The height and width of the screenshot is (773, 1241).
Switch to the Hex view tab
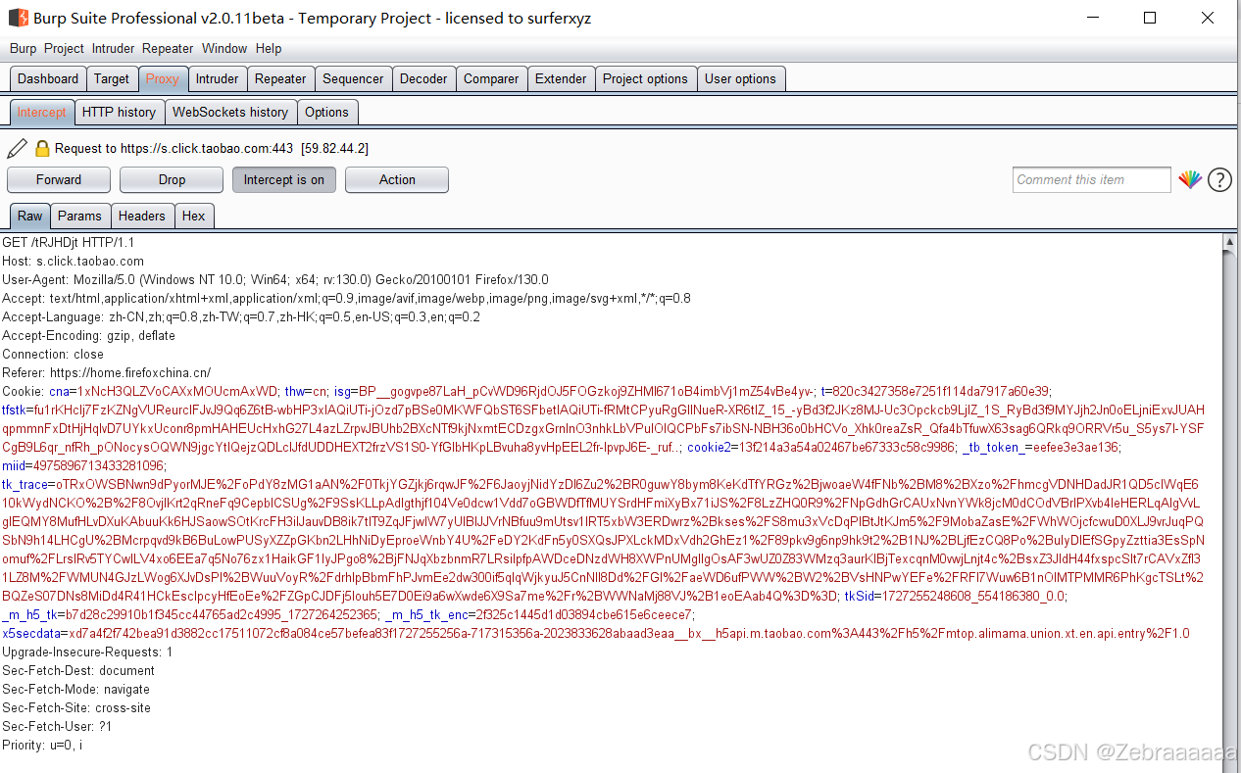pyautogui.click(x=194, y=216)
